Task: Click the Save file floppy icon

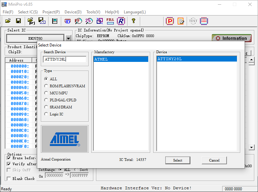Action: tap(18, 21)
